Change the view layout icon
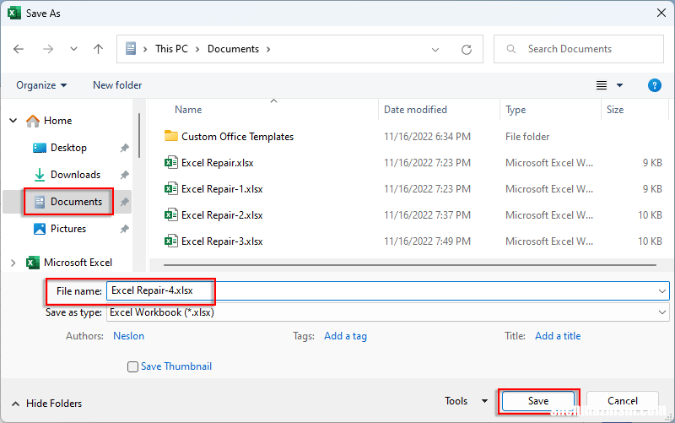This screenshot has height=423, width=675. coord(602,85)
